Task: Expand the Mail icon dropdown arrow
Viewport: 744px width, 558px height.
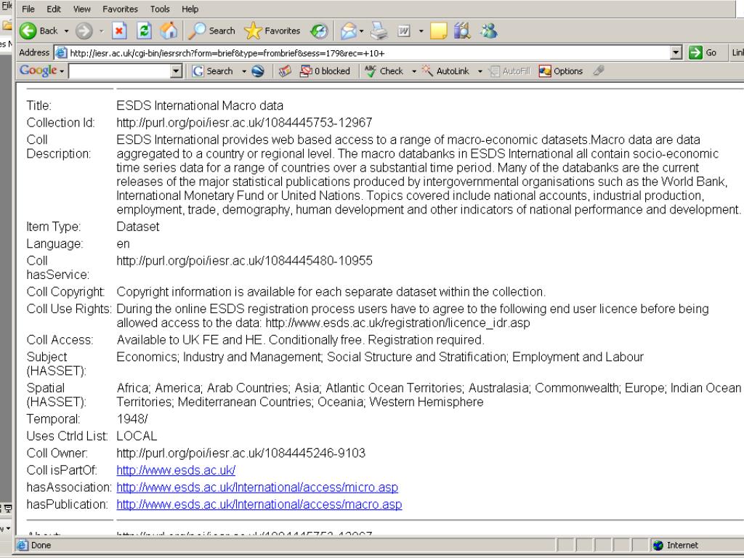Action: [x=362, y=31]
